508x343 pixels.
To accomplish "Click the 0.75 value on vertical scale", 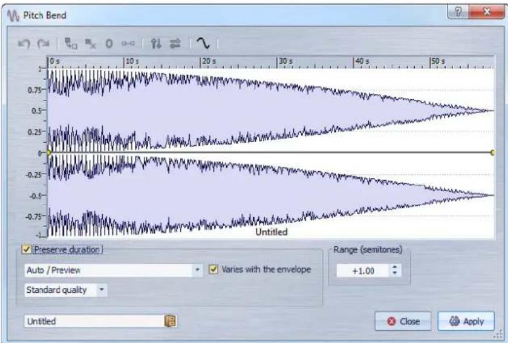I will point(34,90).
